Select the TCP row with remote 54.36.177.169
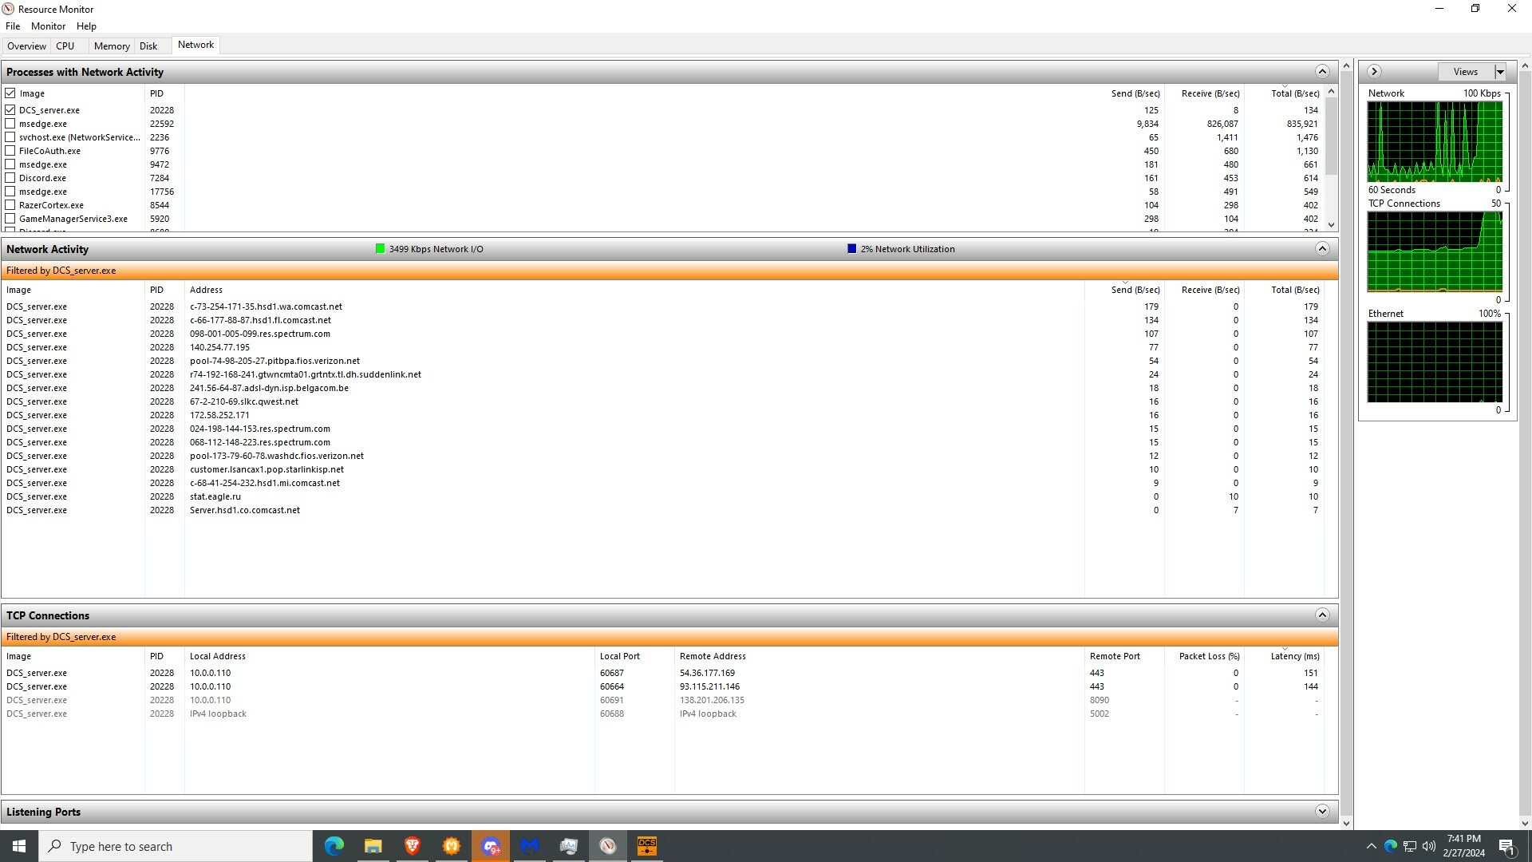Viewport: 1532px width, 862px height. coord(662,673)
